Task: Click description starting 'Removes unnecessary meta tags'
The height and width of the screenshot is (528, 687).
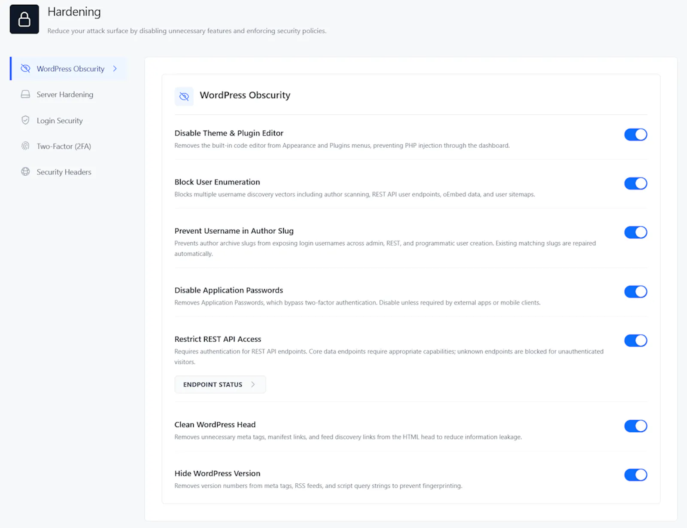Action: [x=348, y=437]
